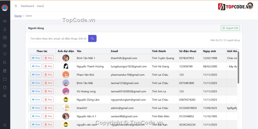Open the settings gear icon in sidebar

[x=5, y=96]
